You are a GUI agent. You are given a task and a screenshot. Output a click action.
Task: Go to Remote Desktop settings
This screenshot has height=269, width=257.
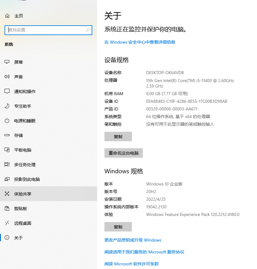click(23, 223)
